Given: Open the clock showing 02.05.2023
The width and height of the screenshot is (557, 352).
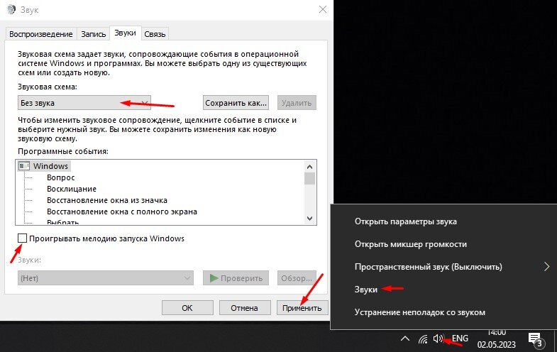Looking at the screenshot, I should 496,339.
